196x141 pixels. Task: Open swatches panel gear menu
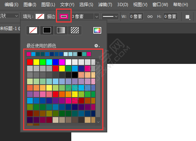pyautogui.click(x=97, y=46)
